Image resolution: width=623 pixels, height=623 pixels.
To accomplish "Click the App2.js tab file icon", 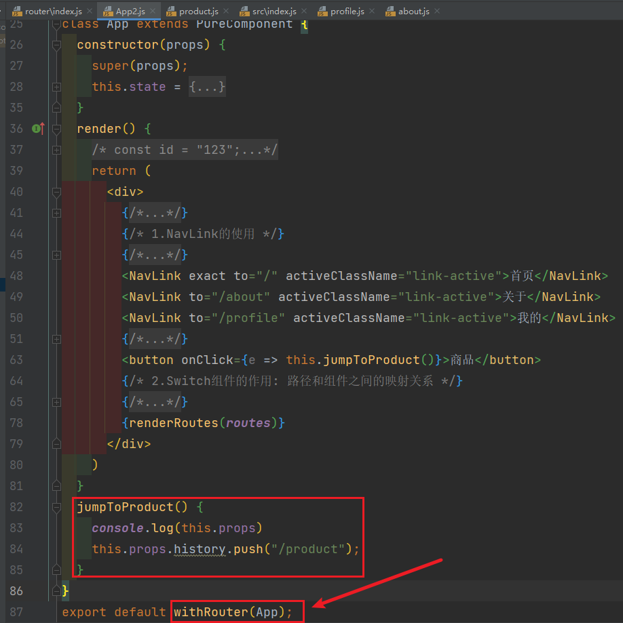I will (x=108, y=11).
